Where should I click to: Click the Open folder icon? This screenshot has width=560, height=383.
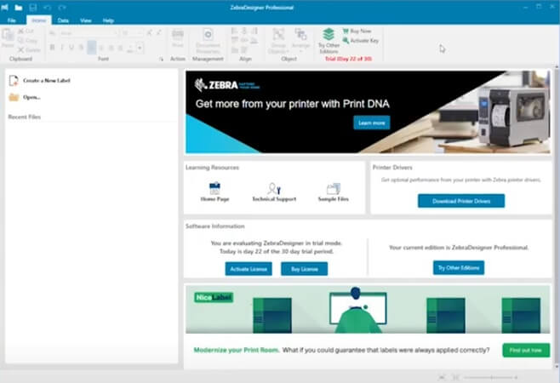click(14, 97)
